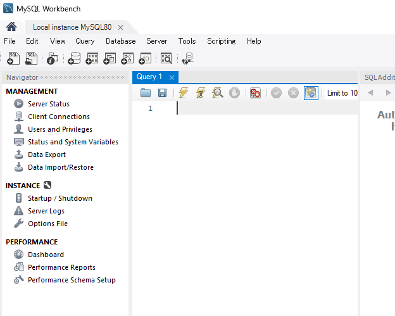Screen dimensions: 395x316
Task: Search table data toolbar icon
Action: 166,58
